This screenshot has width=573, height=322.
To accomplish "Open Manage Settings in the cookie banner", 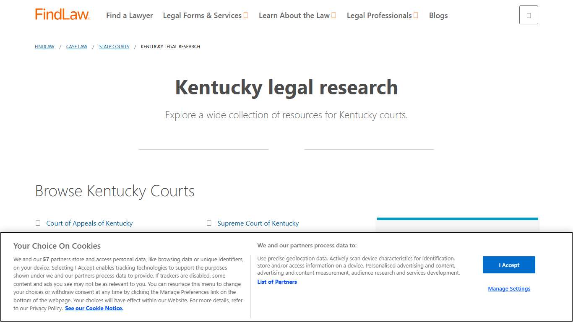I will 509,289.
